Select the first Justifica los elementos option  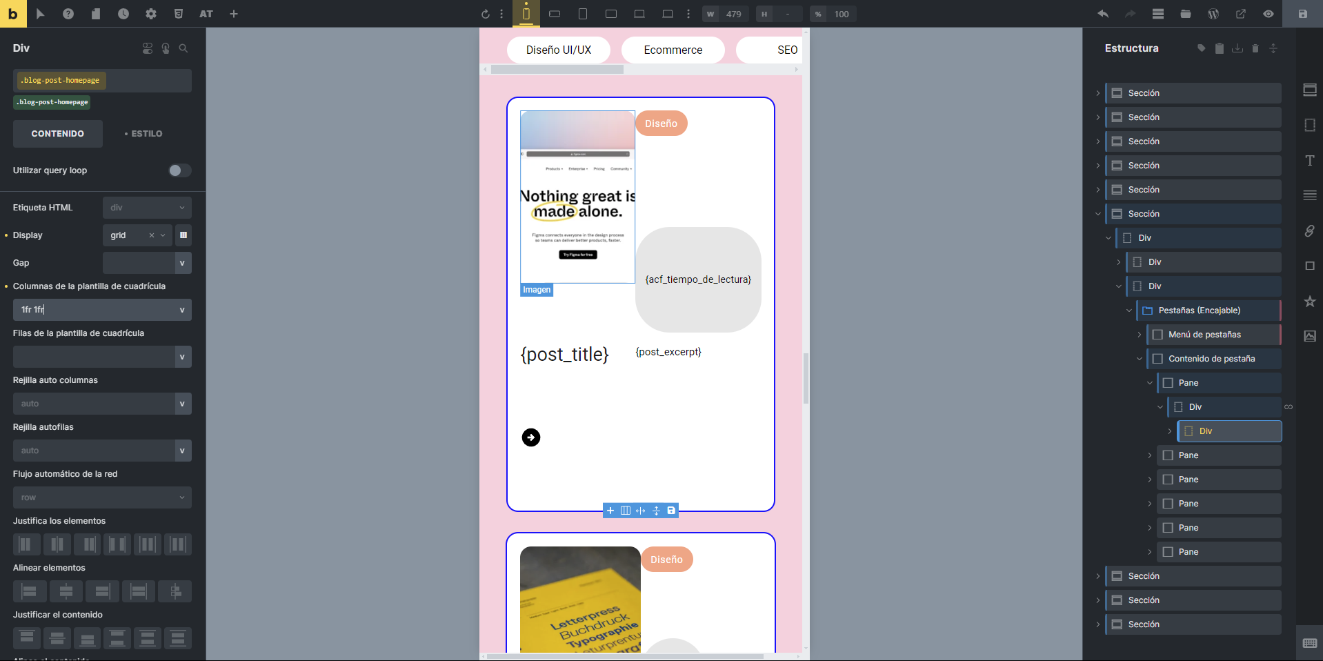click(26, 544)
